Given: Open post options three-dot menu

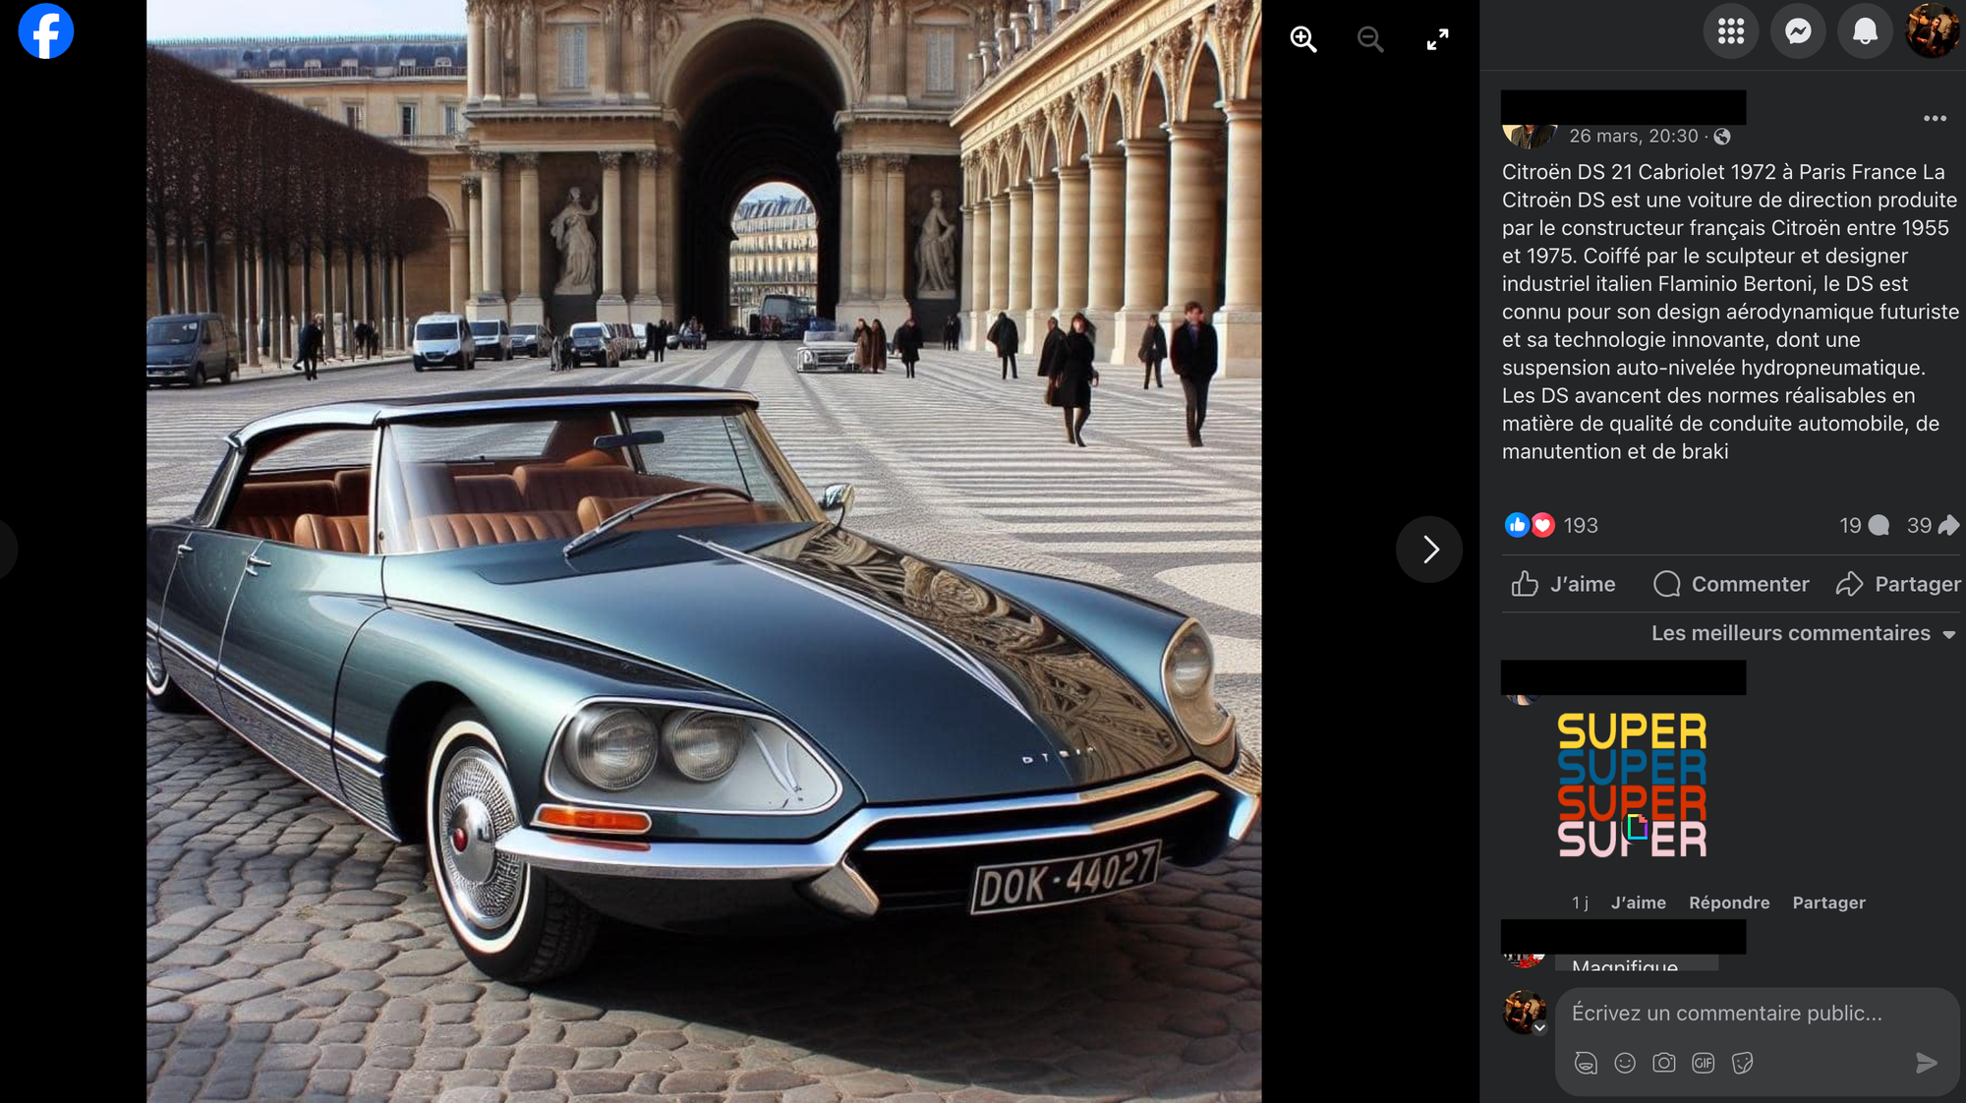Looking at the screenshot, I should pos(1935,119).
